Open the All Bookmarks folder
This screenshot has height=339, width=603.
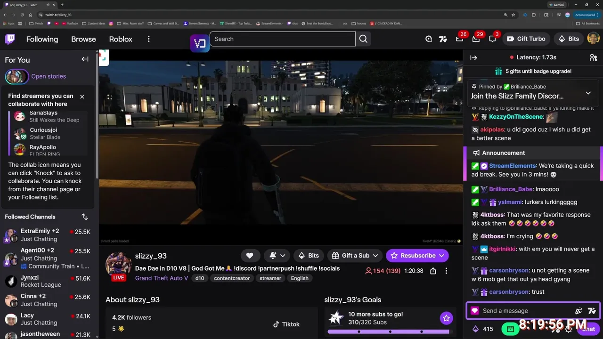[x=588, y=23]
